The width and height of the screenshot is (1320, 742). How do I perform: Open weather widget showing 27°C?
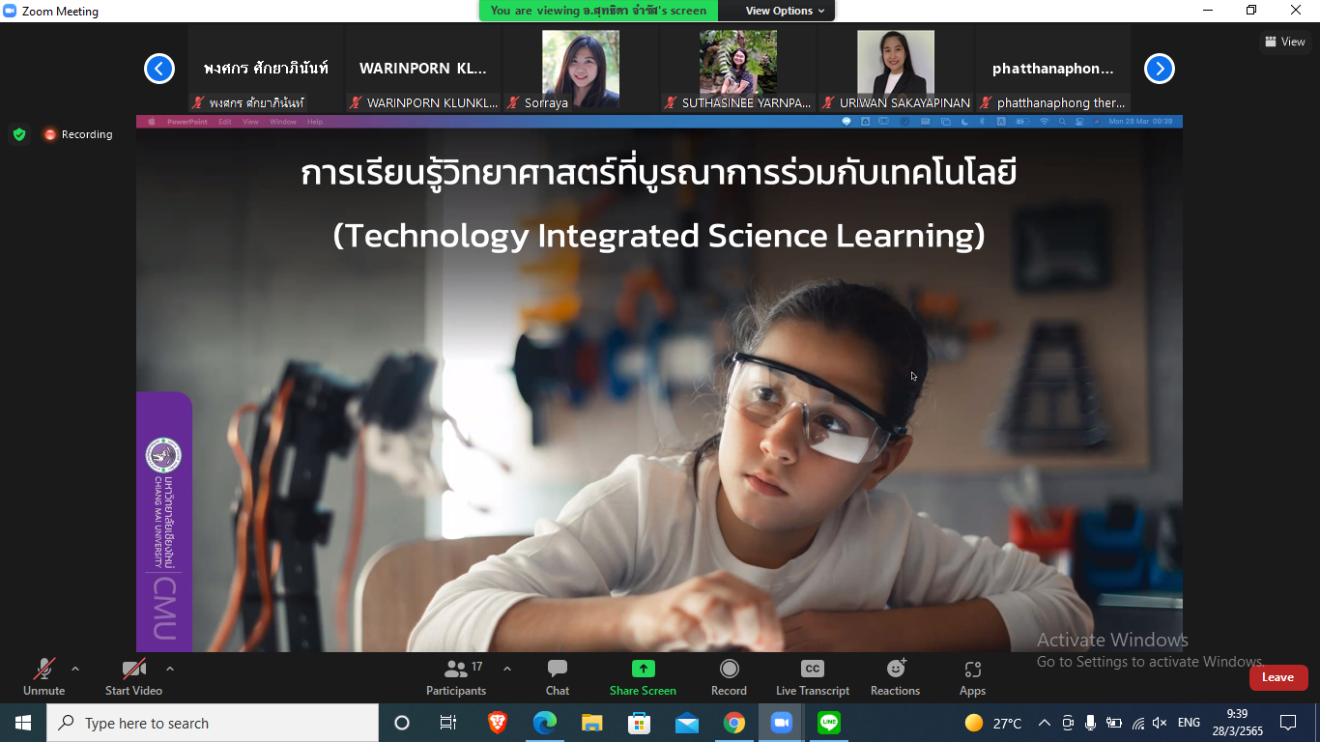click(993, 723)
